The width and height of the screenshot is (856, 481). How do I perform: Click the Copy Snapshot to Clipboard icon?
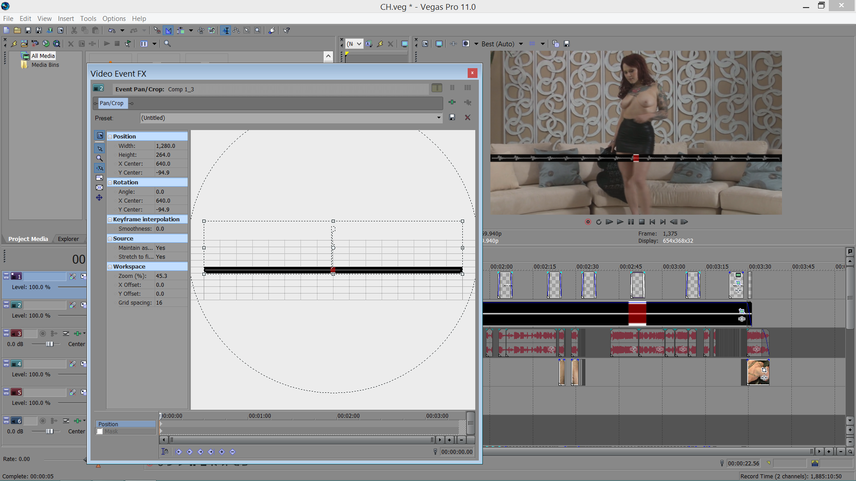click(x=556, y=44)
